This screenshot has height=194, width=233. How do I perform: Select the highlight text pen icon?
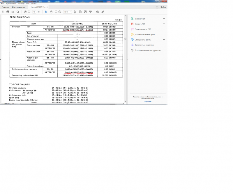pos(103,12)
